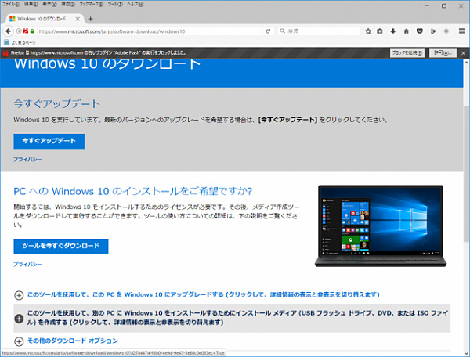Click ツールを今すぐダウンロード button
Viewport: 470px width, 357px height.
point(61,246)
